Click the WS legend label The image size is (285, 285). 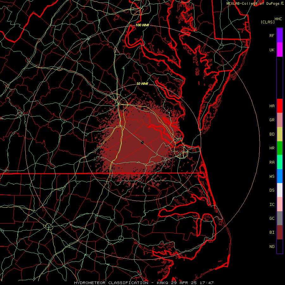tap(272, 176)
